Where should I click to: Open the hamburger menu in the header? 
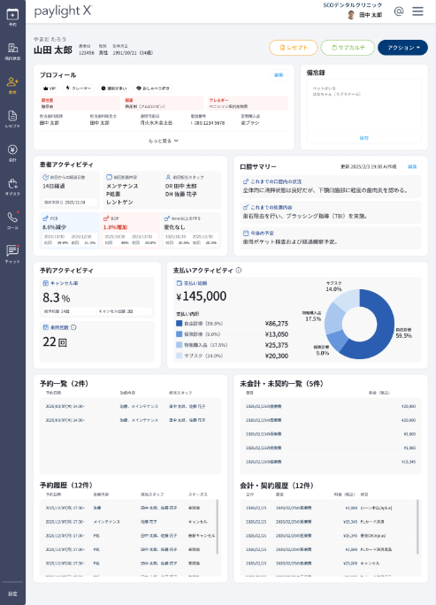point(417,11)
